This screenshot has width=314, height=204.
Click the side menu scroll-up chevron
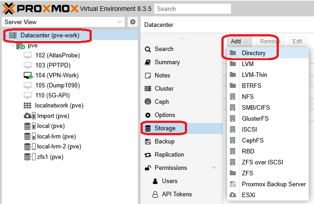click(x=182, y=38)
